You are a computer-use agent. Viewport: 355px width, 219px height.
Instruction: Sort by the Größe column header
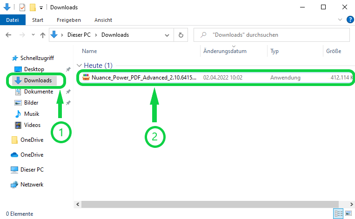point(334,51)
